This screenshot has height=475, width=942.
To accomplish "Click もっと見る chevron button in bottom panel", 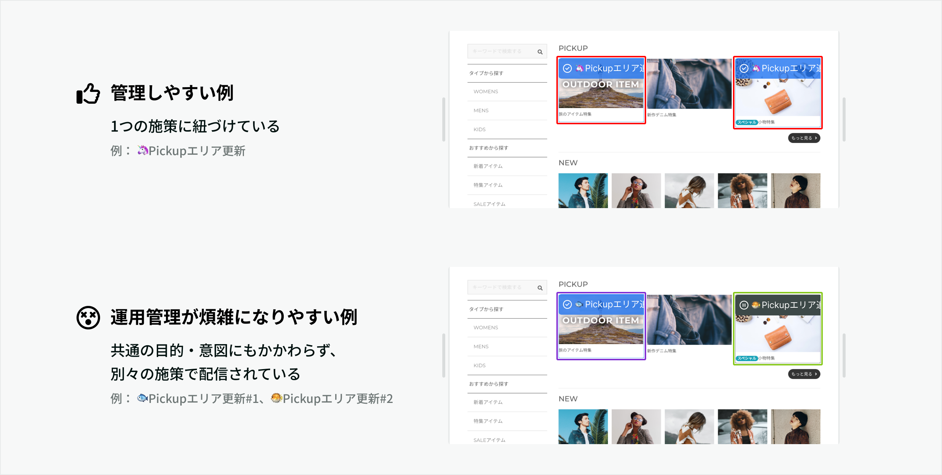I will pos(804,374).
